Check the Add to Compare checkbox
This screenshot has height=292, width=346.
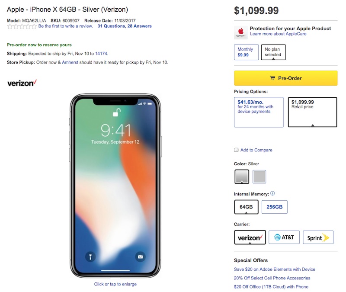click(x=236, y=150)
